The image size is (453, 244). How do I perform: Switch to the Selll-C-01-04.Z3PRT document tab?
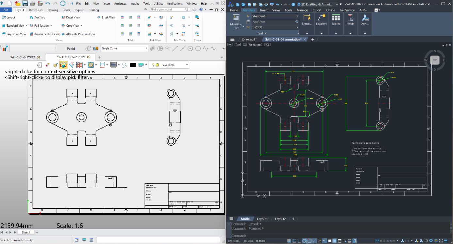[x=23, y=57]
